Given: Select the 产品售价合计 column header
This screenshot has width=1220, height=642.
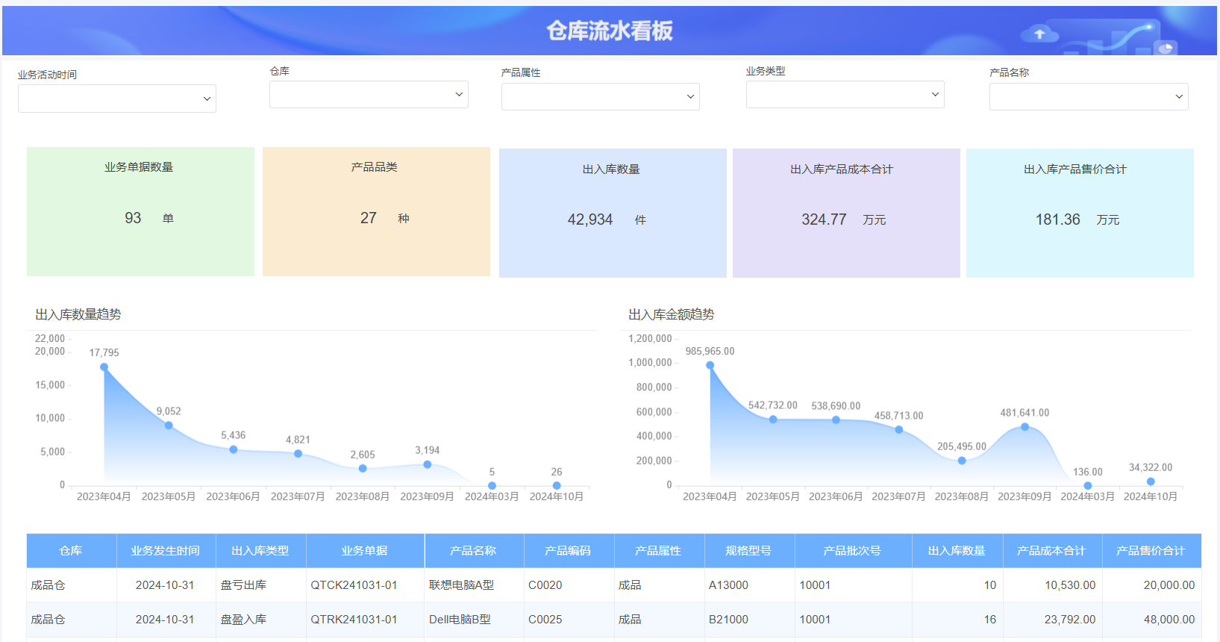Looking at the screenshot, I should 1151,551.
